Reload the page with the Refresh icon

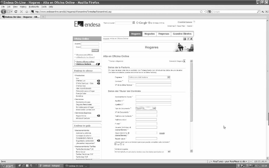16,12
